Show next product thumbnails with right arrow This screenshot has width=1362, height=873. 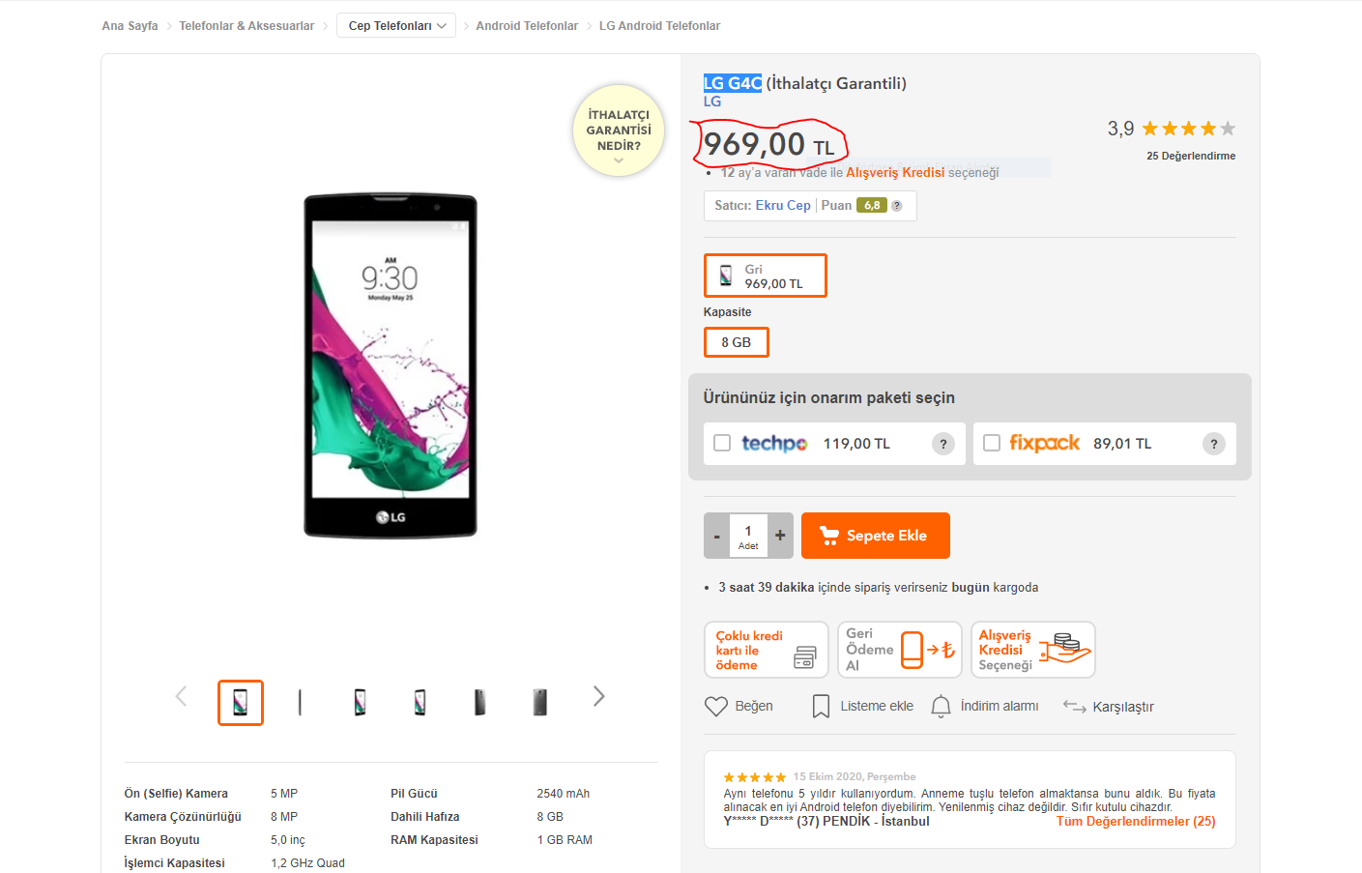click(x=598, y=696)
